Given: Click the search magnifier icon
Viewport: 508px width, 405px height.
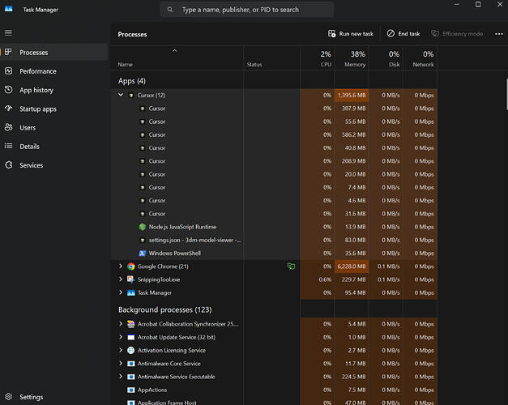Looking at the screenshot, I should (x=170, y=10).
